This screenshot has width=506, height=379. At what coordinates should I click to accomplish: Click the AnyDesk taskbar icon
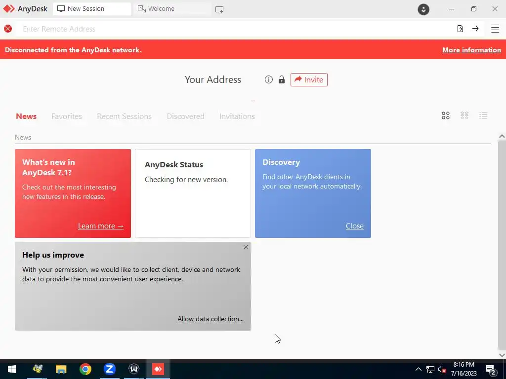coord(158,369)
